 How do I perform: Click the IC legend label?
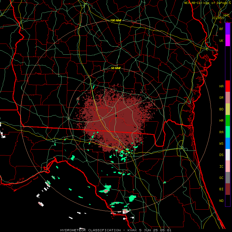(x=221, y=167)
